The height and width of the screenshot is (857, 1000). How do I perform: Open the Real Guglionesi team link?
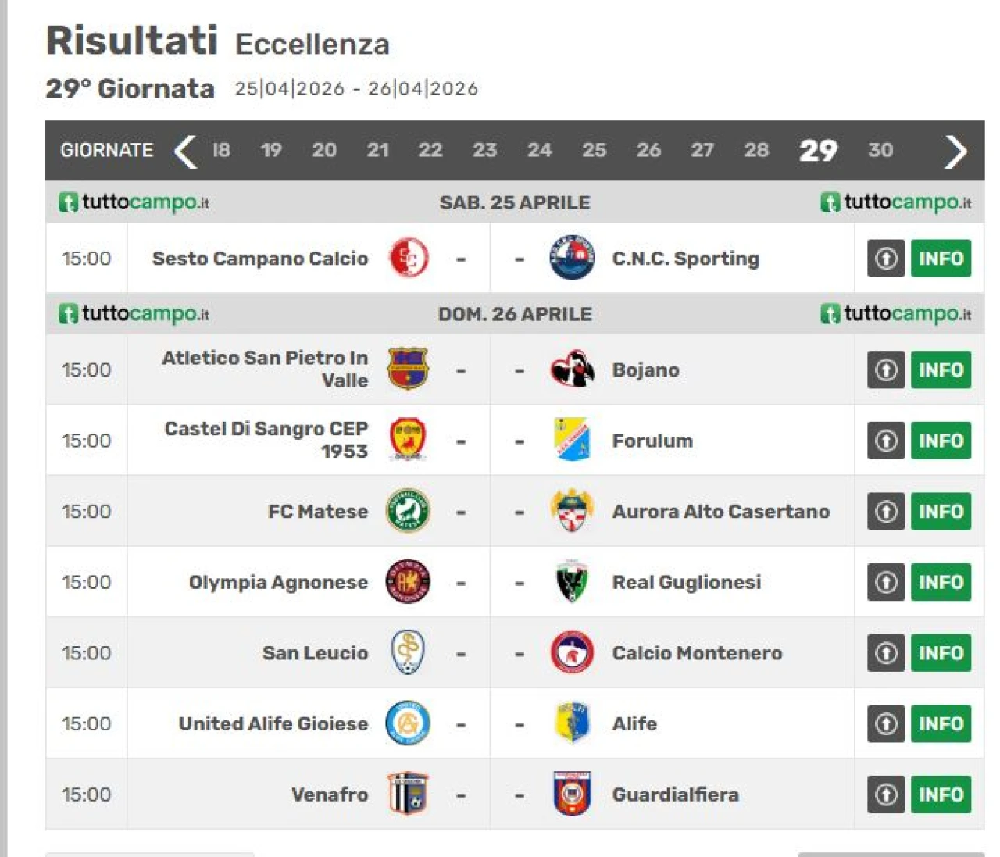(x=686, y=582)
